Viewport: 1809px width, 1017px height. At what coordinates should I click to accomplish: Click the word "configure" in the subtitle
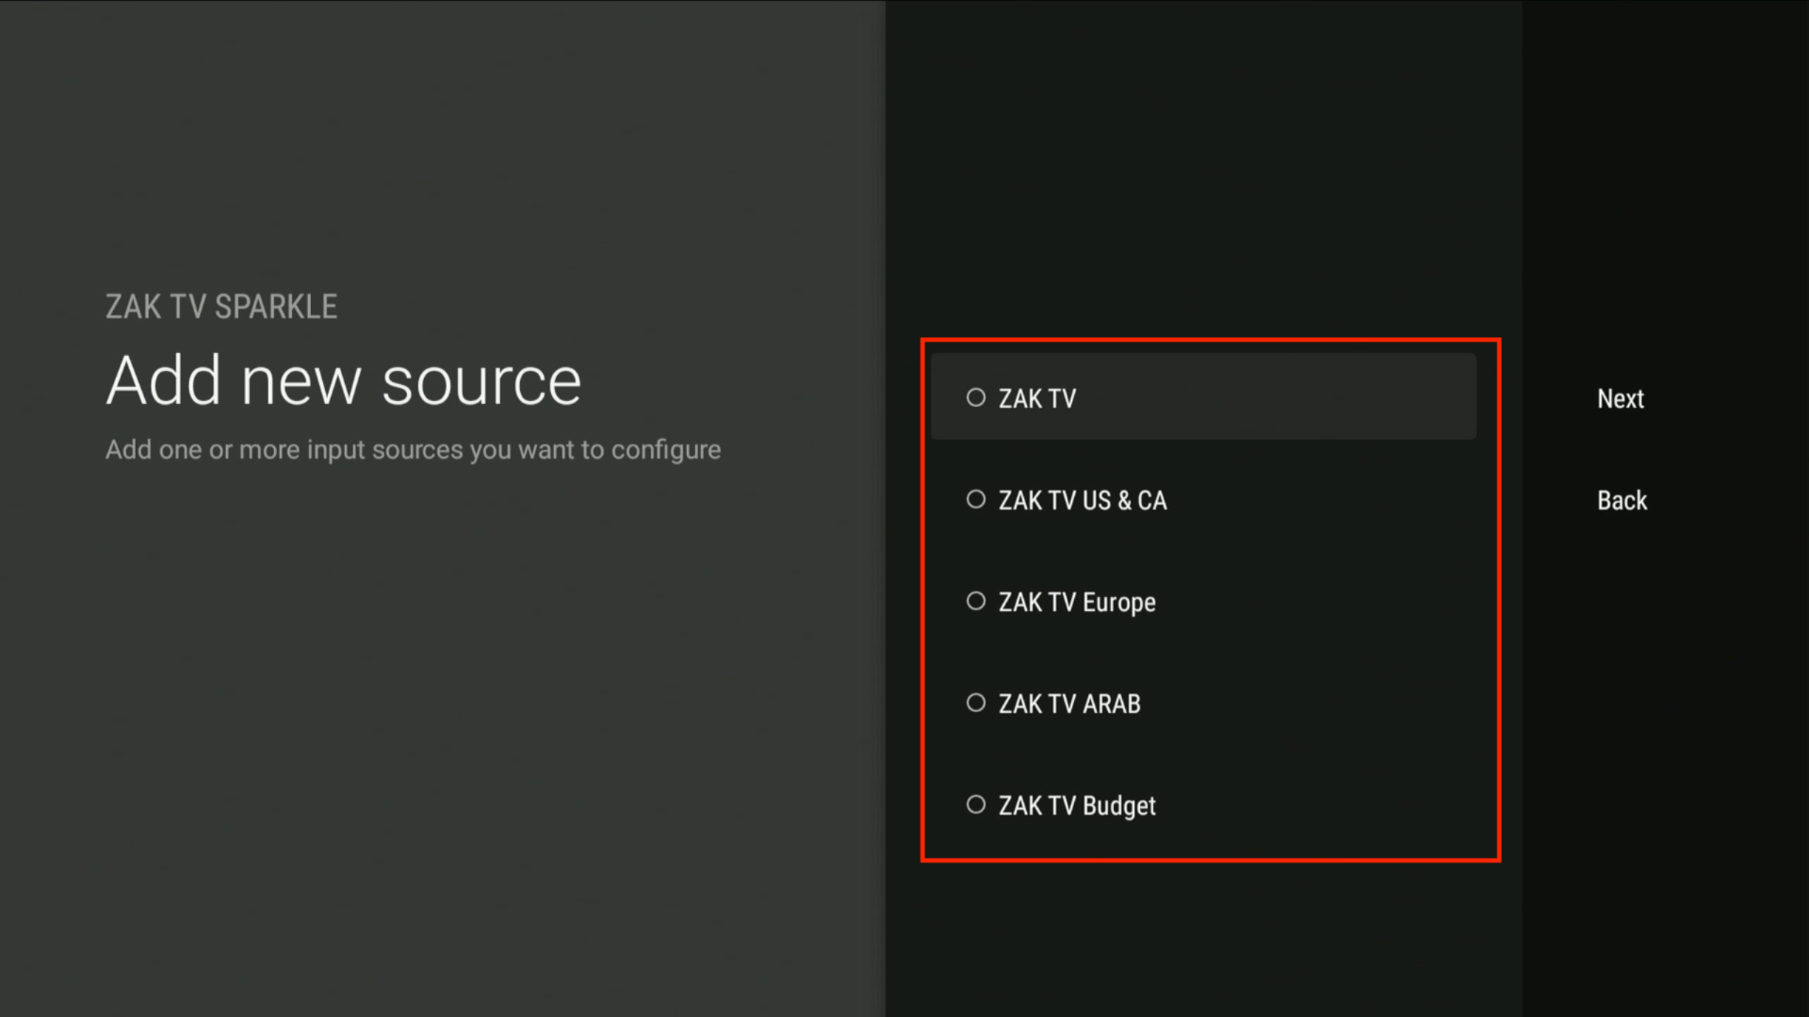coord(665,450)
